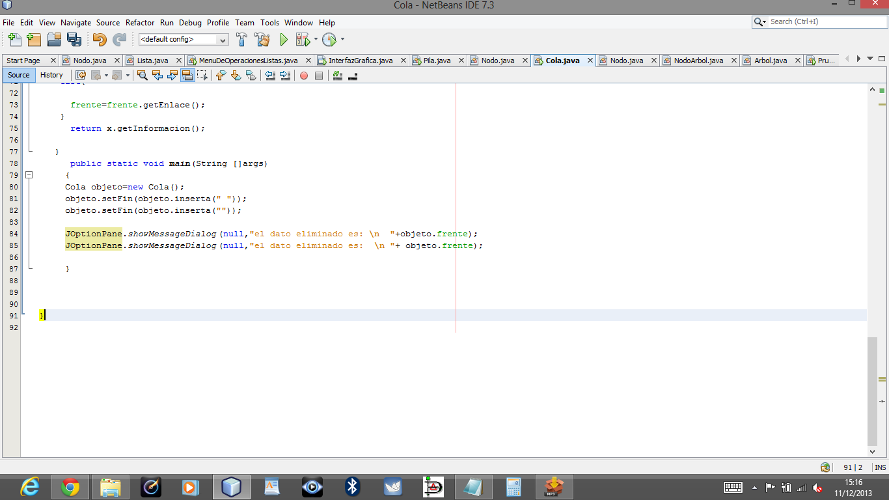This screenshot has height=500, width=889.
Task: Jump to Next Bookmark icon
Action: (x=236, y=76)
